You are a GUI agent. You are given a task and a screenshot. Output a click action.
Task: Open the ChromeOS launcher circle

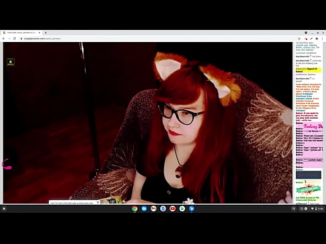click(4, 209)
